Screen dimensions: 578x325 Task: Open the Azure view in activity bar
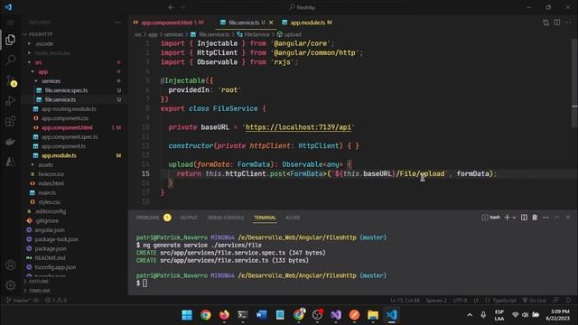pyautogui.click(x=10, y=162)
